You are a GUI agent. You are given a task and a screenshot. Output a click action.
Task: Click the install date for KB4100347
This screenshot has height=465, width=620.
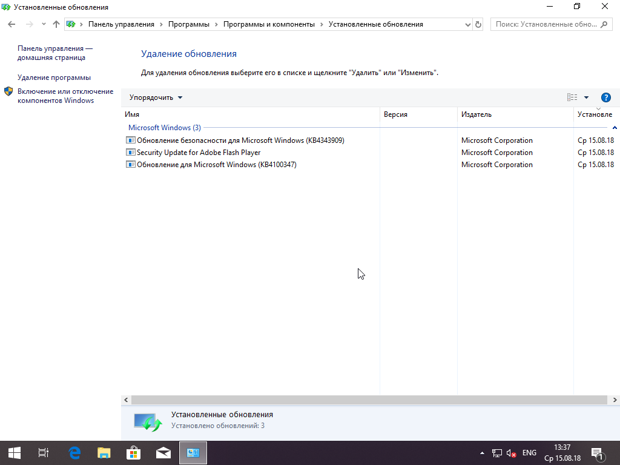tap(596, 165)
